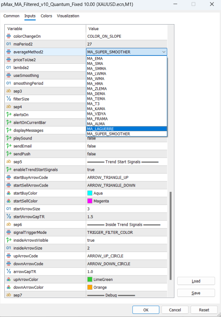
Task: Click the color icon next to downArrowColor
Action: tap(9, 287)
